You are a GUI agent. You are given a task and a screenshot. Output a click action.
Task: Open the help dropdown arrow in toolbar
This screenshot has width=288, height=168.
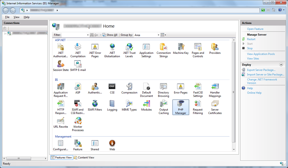click(284, 10)
